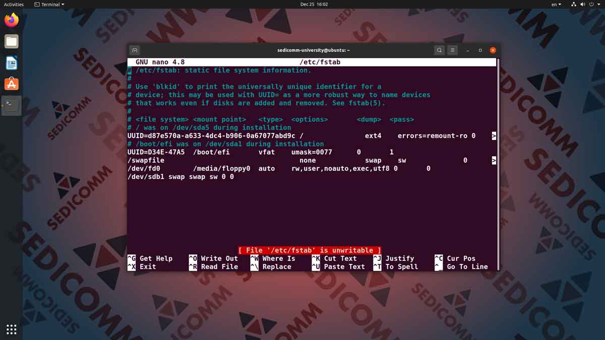Open the text document icon in the dock

coord(11,62)
